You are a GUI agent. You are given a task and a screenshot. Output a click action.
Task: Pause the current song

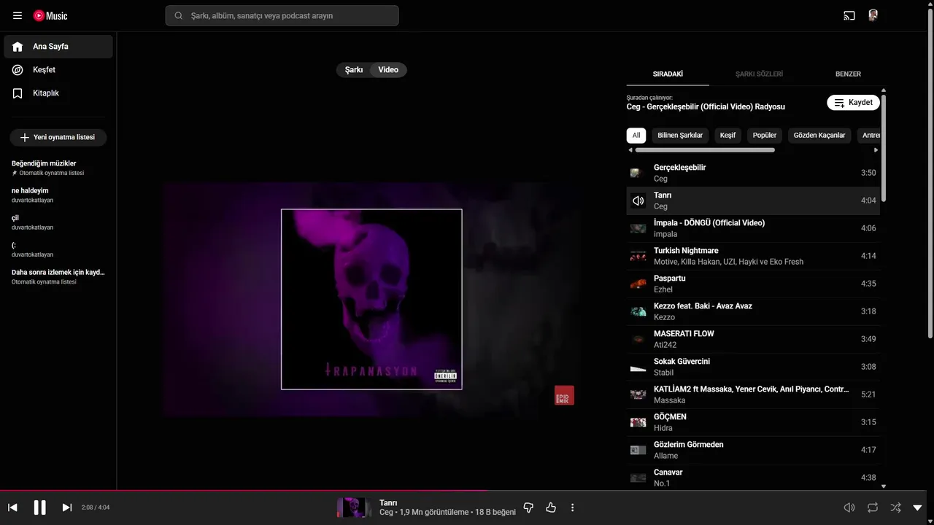pos(40,507)
